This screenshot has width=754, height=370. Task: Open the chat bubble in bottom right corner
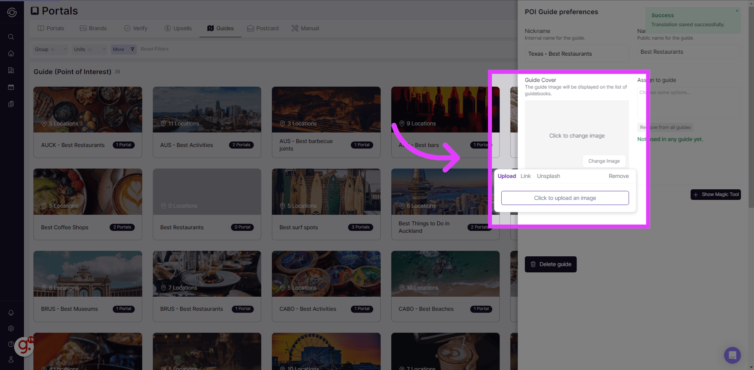pos(732,355)
